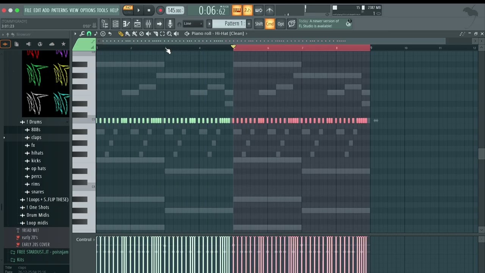The height and width of the screenshot is (273, 485).
Task: Select the playback scrub tool
Action: 176,34
